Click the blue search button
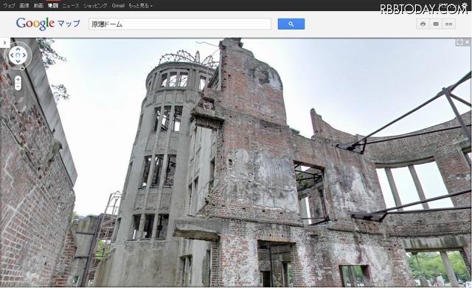The image size is (472, 288). (291, 24)
